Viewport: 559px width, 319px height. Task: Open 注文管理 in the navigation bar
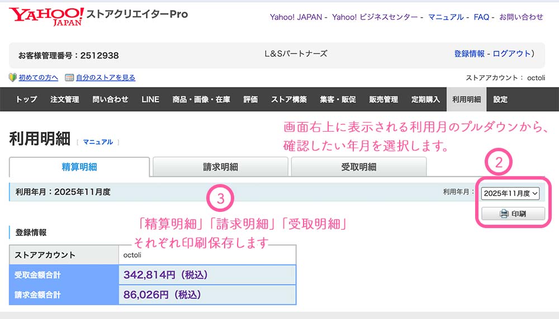64,99
